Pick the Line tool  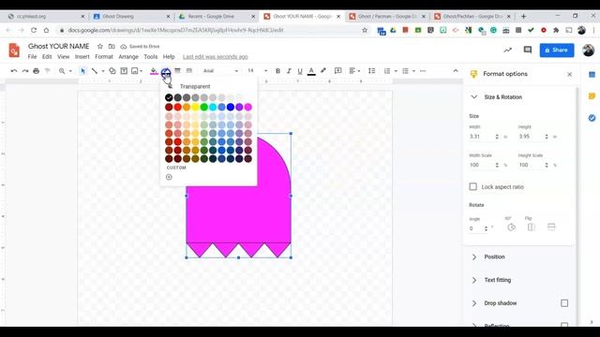click(95, 71)
